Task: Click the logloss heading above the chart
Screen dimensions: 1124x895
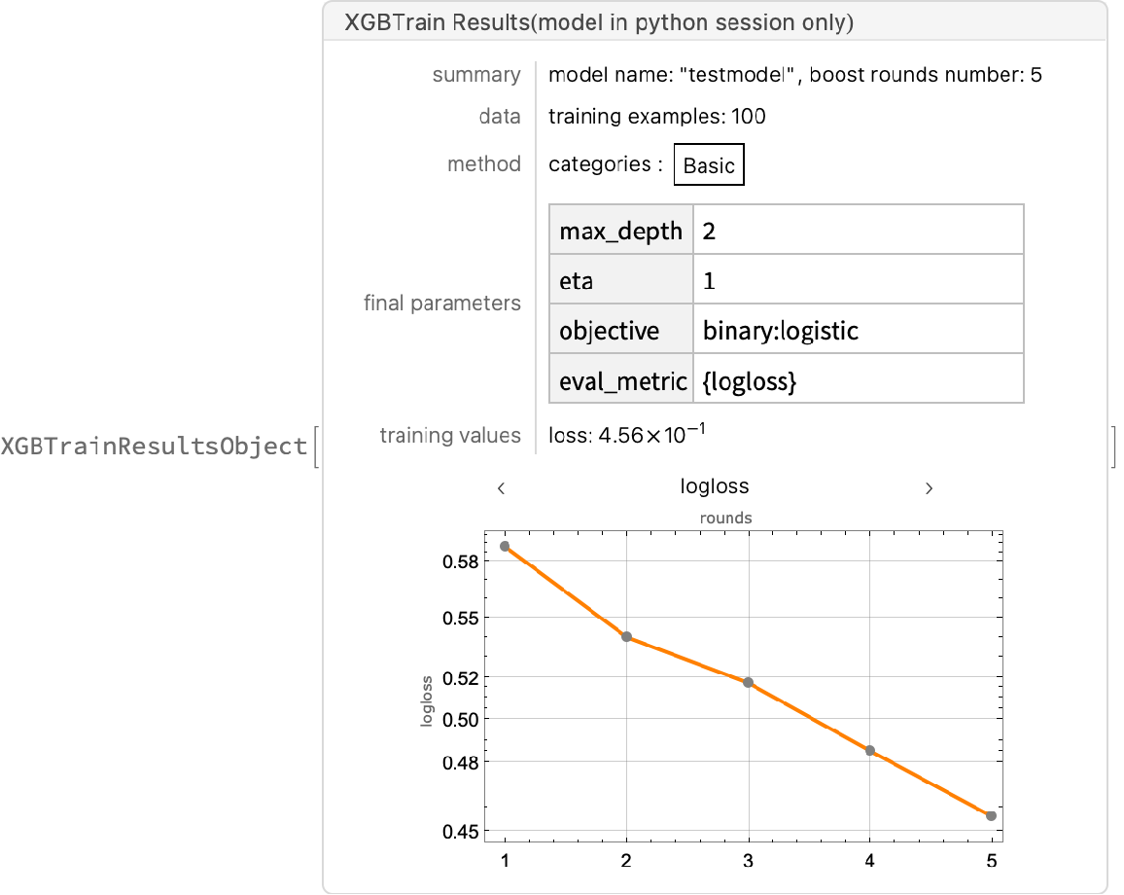Action: [715, 486]
